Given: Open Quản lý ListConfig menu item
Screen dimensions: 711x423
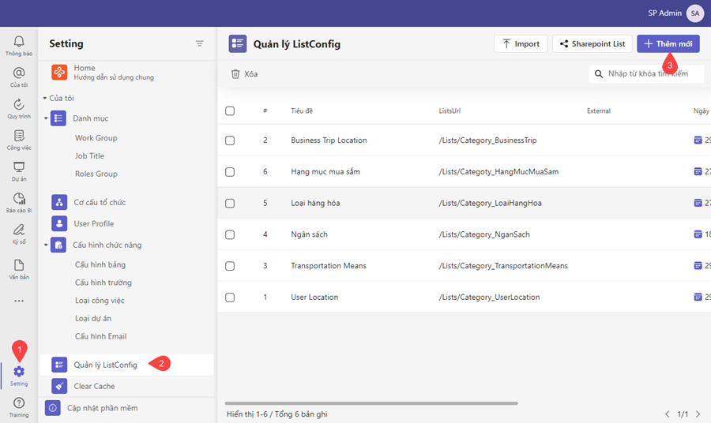Looking at the screenshot, I should click(x=105, y=365).
